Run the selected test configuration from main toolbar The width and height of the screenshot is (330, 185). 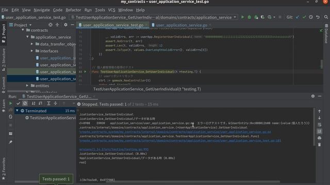pos(243,17)
